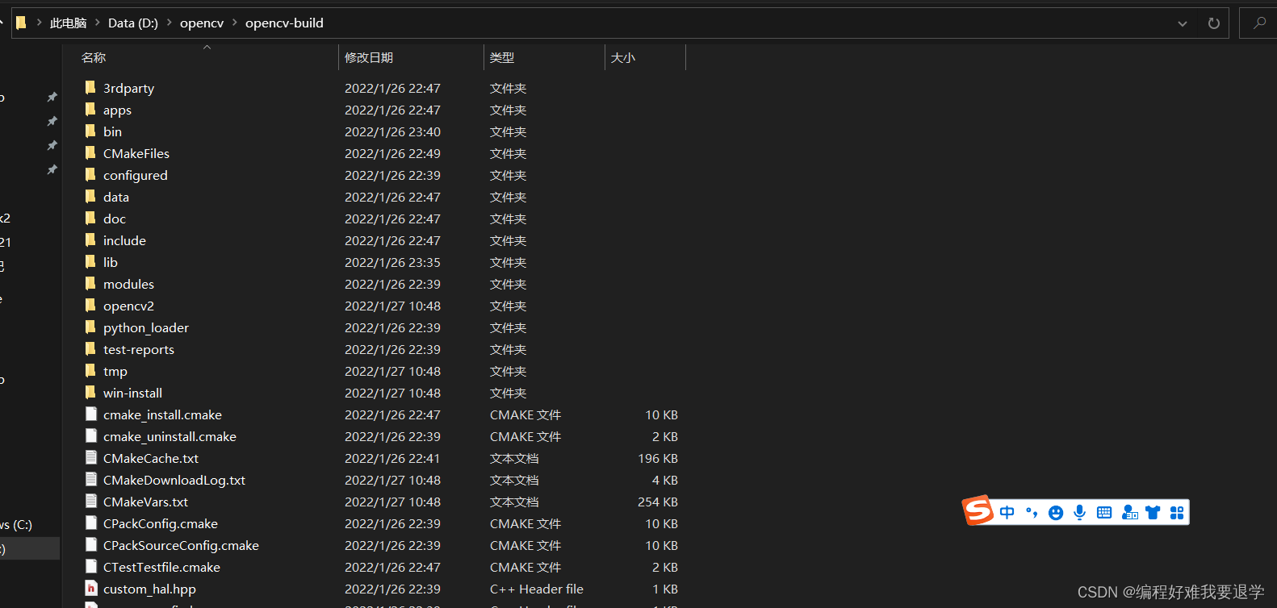Sort by 名称 column header
This screenshot has height=608, width=1277.
coord(94,57)
